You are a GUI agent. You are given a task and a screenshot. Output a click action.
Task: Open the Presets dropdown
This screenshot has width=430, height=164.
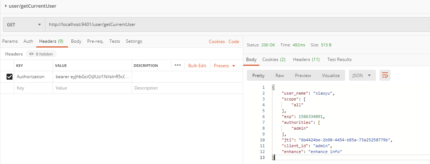point(225,66)
